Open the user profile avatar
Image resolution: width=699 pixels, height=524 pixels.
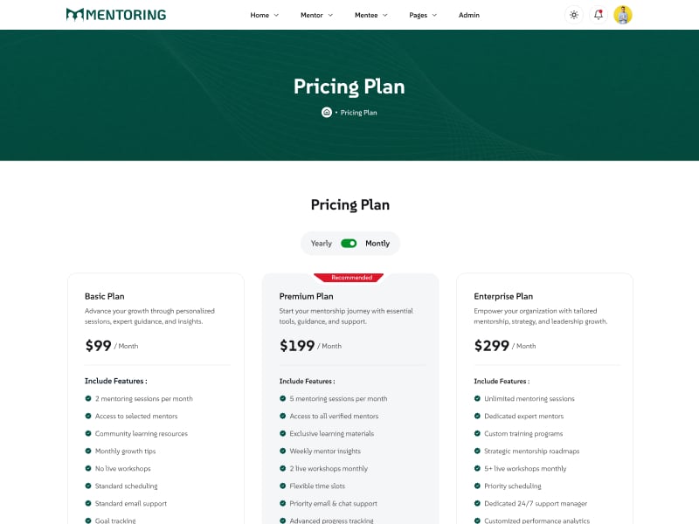point(623,15)
